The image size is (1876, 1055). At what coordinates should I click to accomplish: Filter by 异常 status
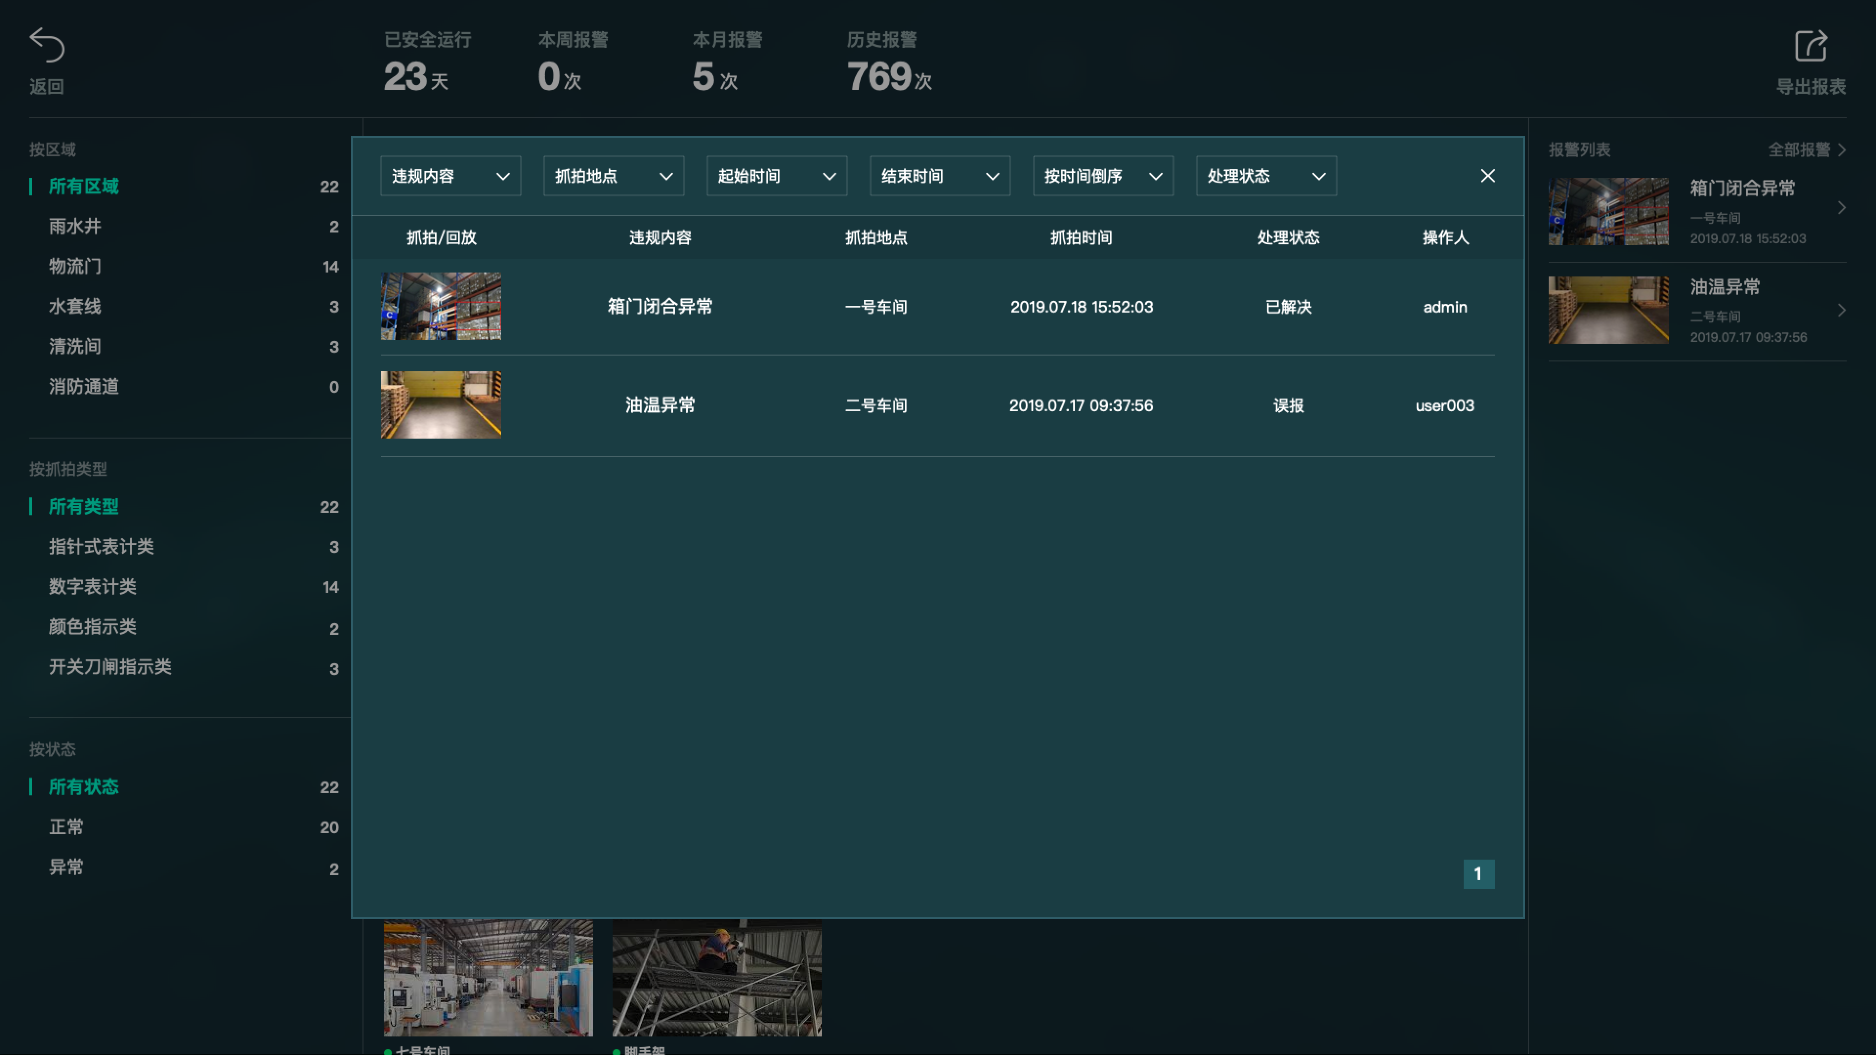click(x=66, y=867)
